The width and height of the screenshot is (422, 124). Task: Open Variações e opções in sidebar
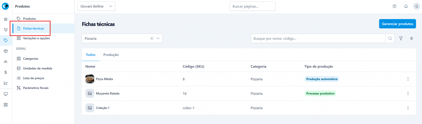click(x=36, y=38)
